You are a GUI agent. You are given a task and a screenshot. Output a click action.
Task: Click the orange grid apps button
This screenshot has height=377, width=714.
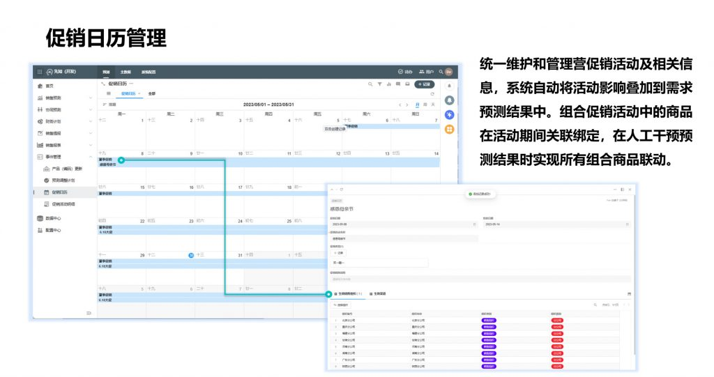coord(450,130)
